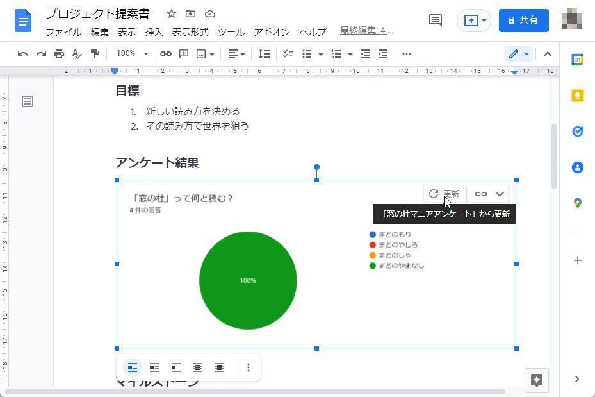Screen dimensions: 595x397
Task: Select the wrap text layout for the chart
Action: click(x=154, y=367)
